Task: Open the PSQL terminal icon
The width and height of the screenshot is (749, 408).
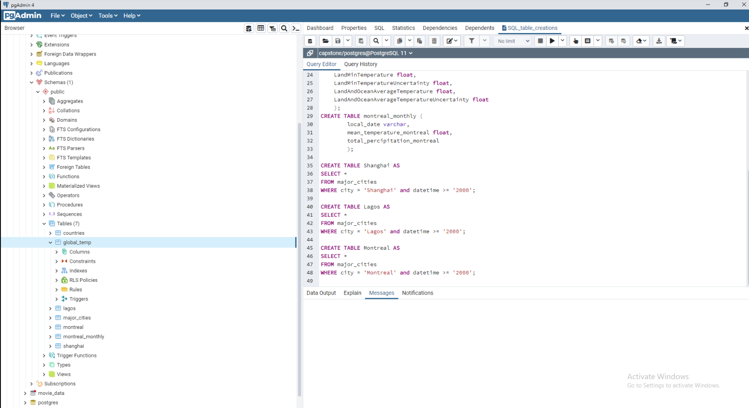Action: (296, 28)
